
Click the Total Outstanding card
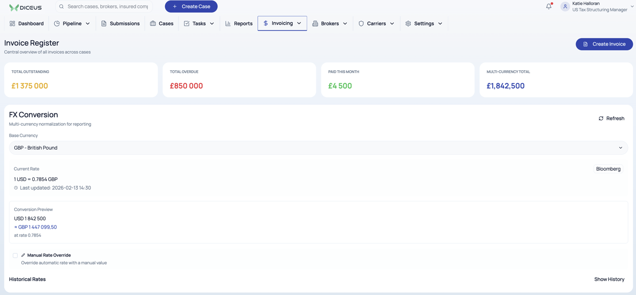81,80
